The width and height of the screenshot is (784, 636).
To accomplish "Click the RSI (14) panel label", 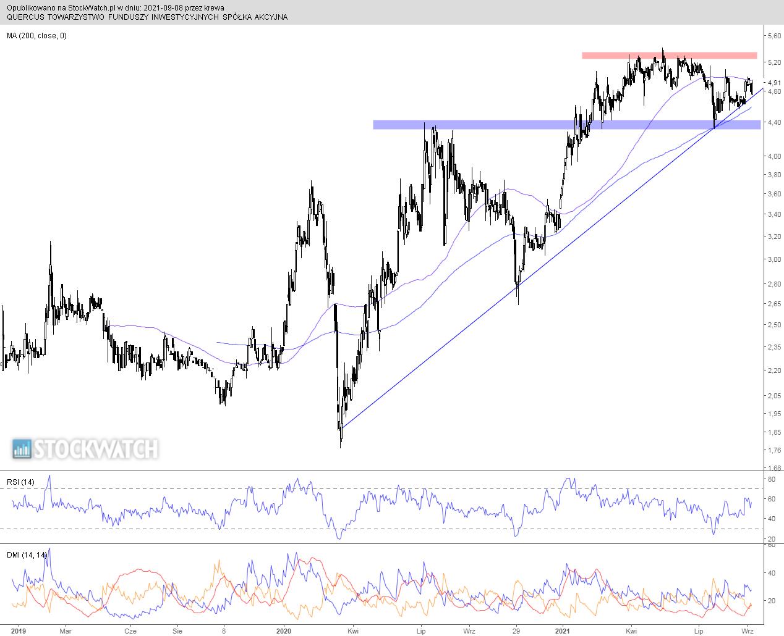I will (20, 481).
